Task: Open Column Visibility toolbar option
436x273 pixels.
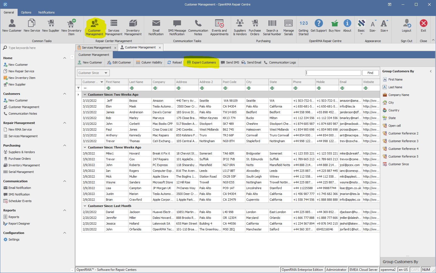Action: (149, 62)
